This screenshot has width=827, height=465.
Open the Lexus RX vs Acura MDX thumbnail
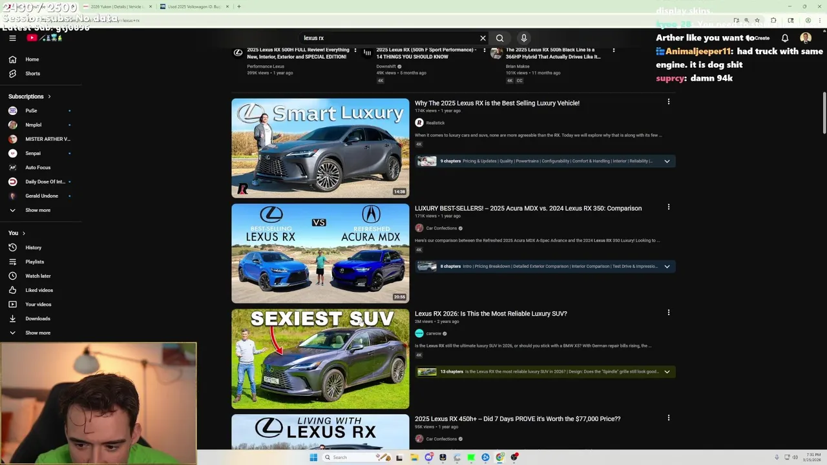[x=320, y=253]
